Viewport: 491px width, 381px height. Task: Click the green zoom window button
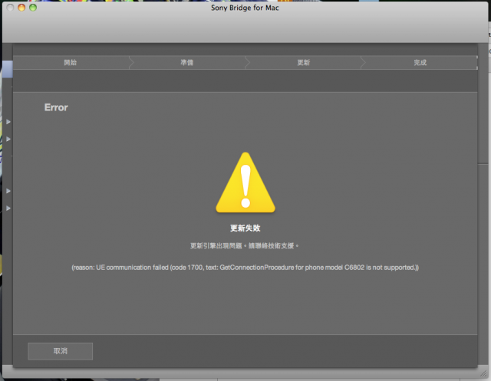point(33,8)
